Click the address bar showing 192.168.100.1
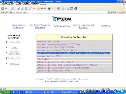The width and height of the screenshot is (126, 94). click(59, 12)
